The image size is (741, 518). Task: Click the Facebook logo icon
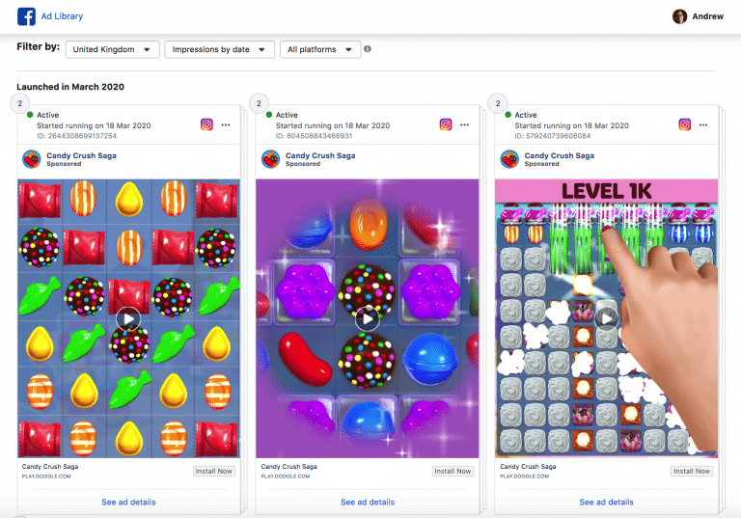click(x=26, y=16)
